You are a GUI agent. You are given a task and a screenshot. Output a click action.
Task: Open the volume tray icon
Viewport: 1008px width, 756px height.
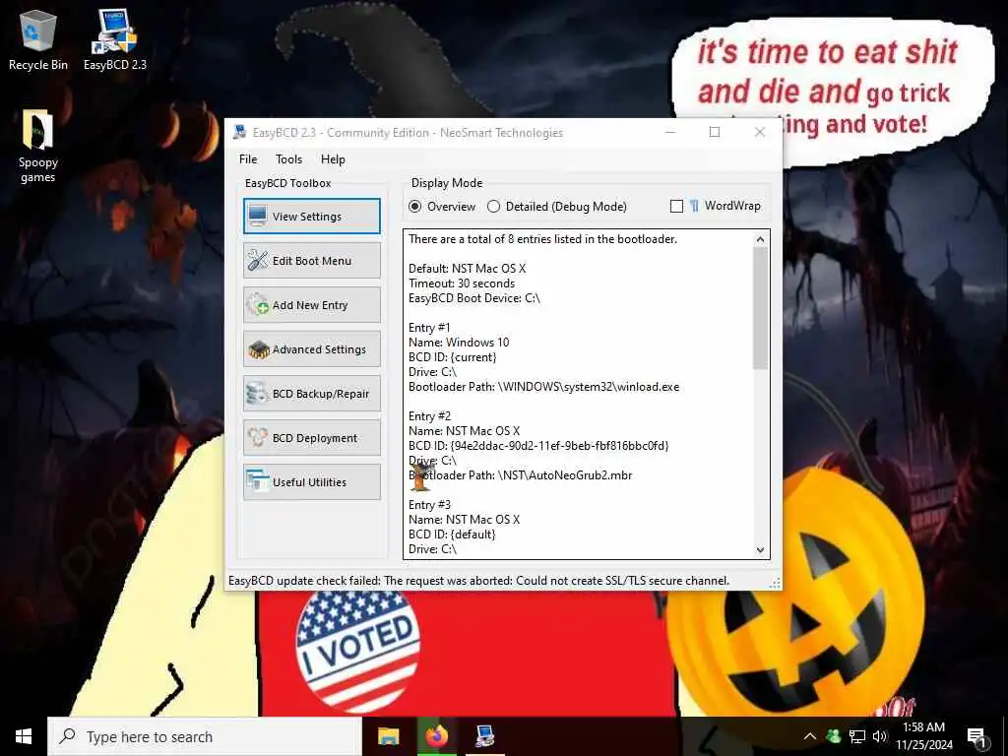coord(880,736)
